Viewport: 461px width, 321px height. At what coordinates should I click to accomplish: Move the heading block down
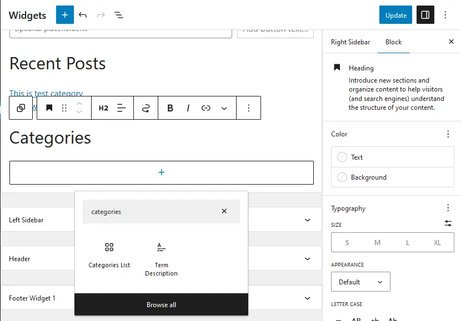(79, 112)
